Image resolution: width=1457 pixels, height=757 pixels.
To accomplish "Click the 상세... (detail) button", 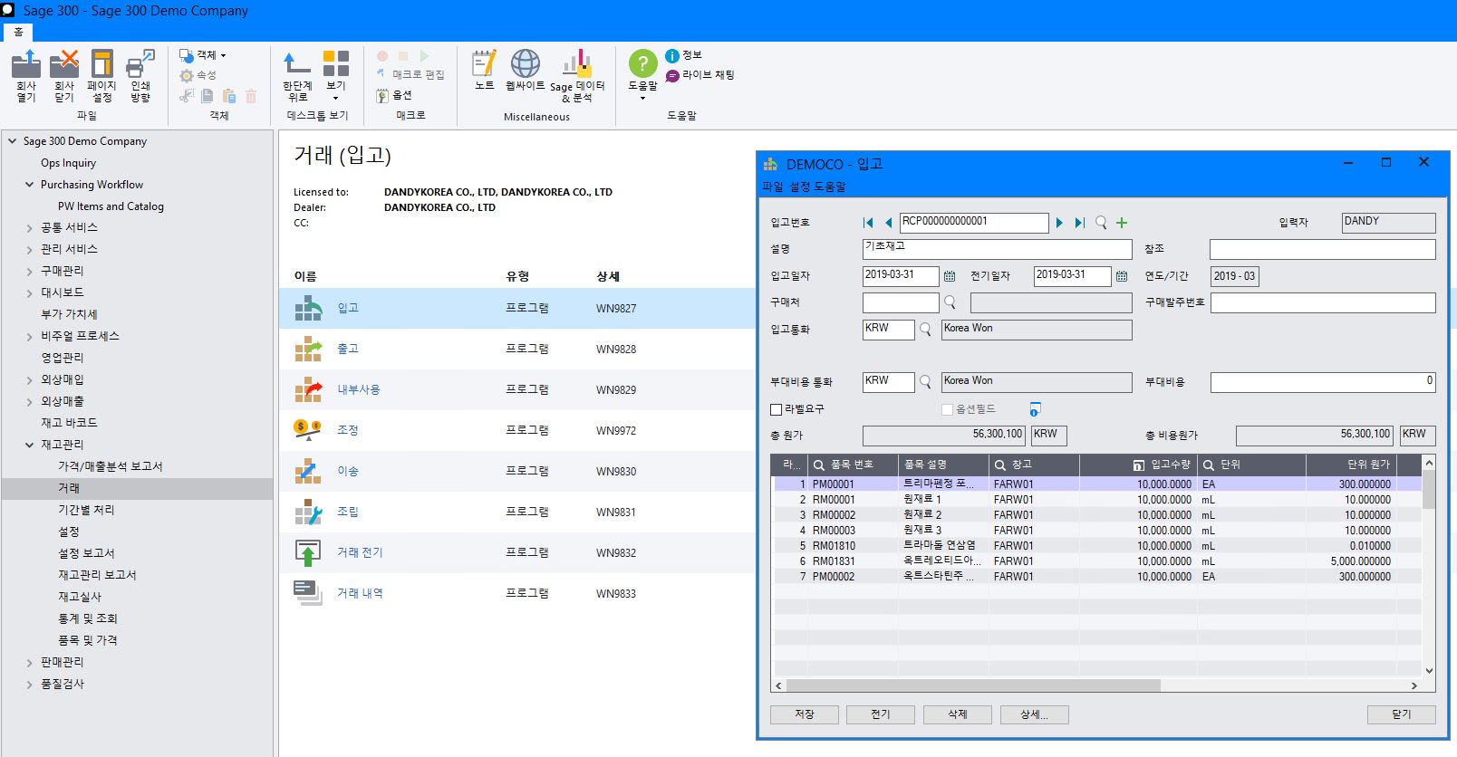I will [x=1035, y=714].
